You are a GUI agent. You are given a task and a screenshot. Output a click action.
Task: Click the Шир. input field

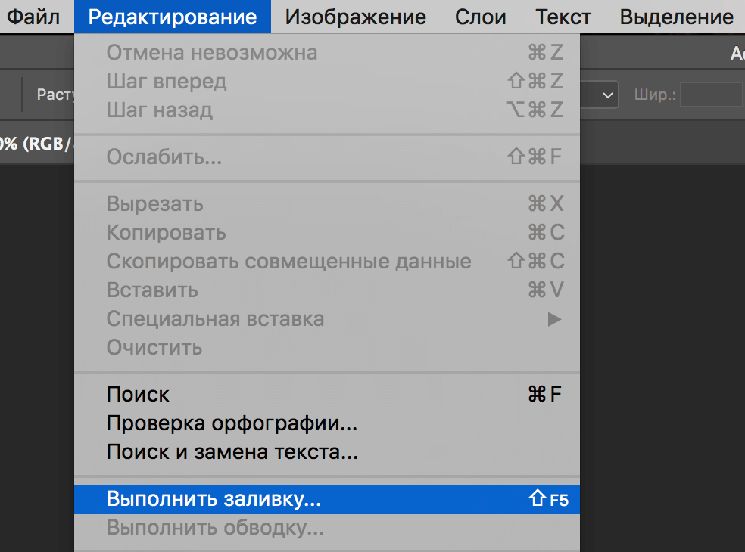(712, 94)
